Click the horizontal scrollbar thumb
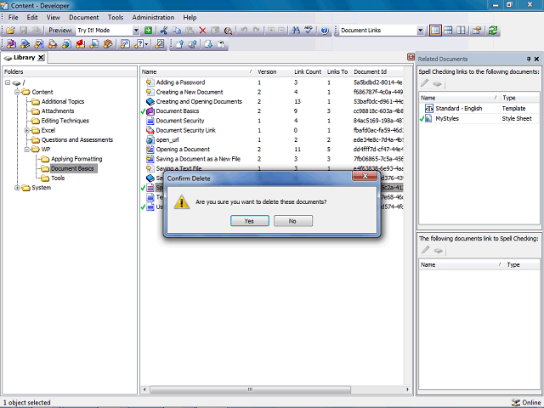 coord(250,389)
